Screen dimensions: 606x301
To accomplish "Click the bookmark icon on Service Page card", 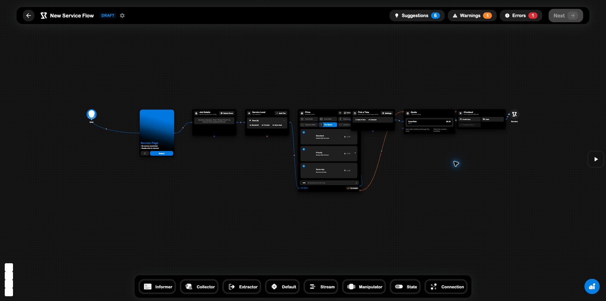I will [x=145, y=154].
